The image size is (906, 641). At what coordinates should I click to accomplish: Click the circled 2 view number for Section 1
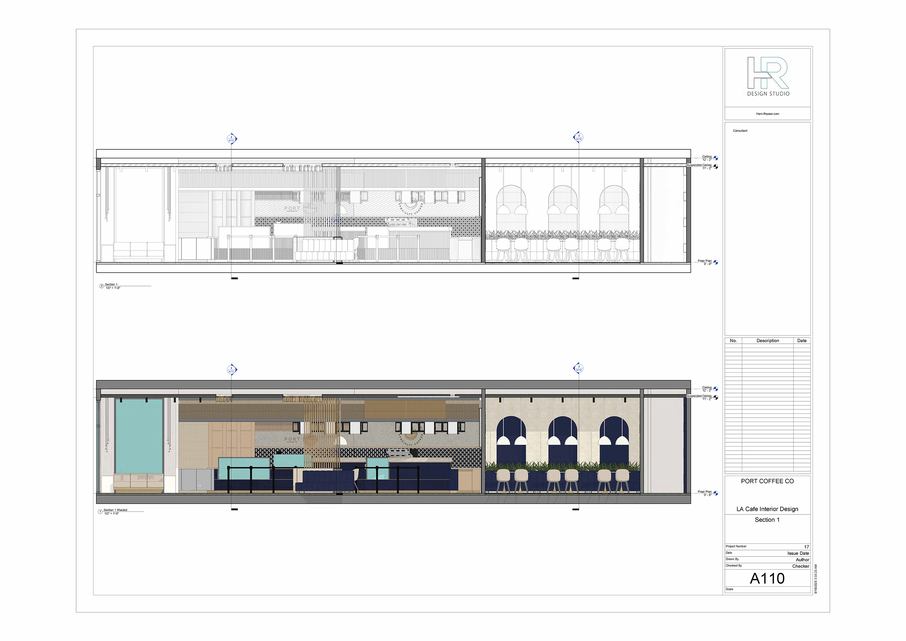click(101, 286)
